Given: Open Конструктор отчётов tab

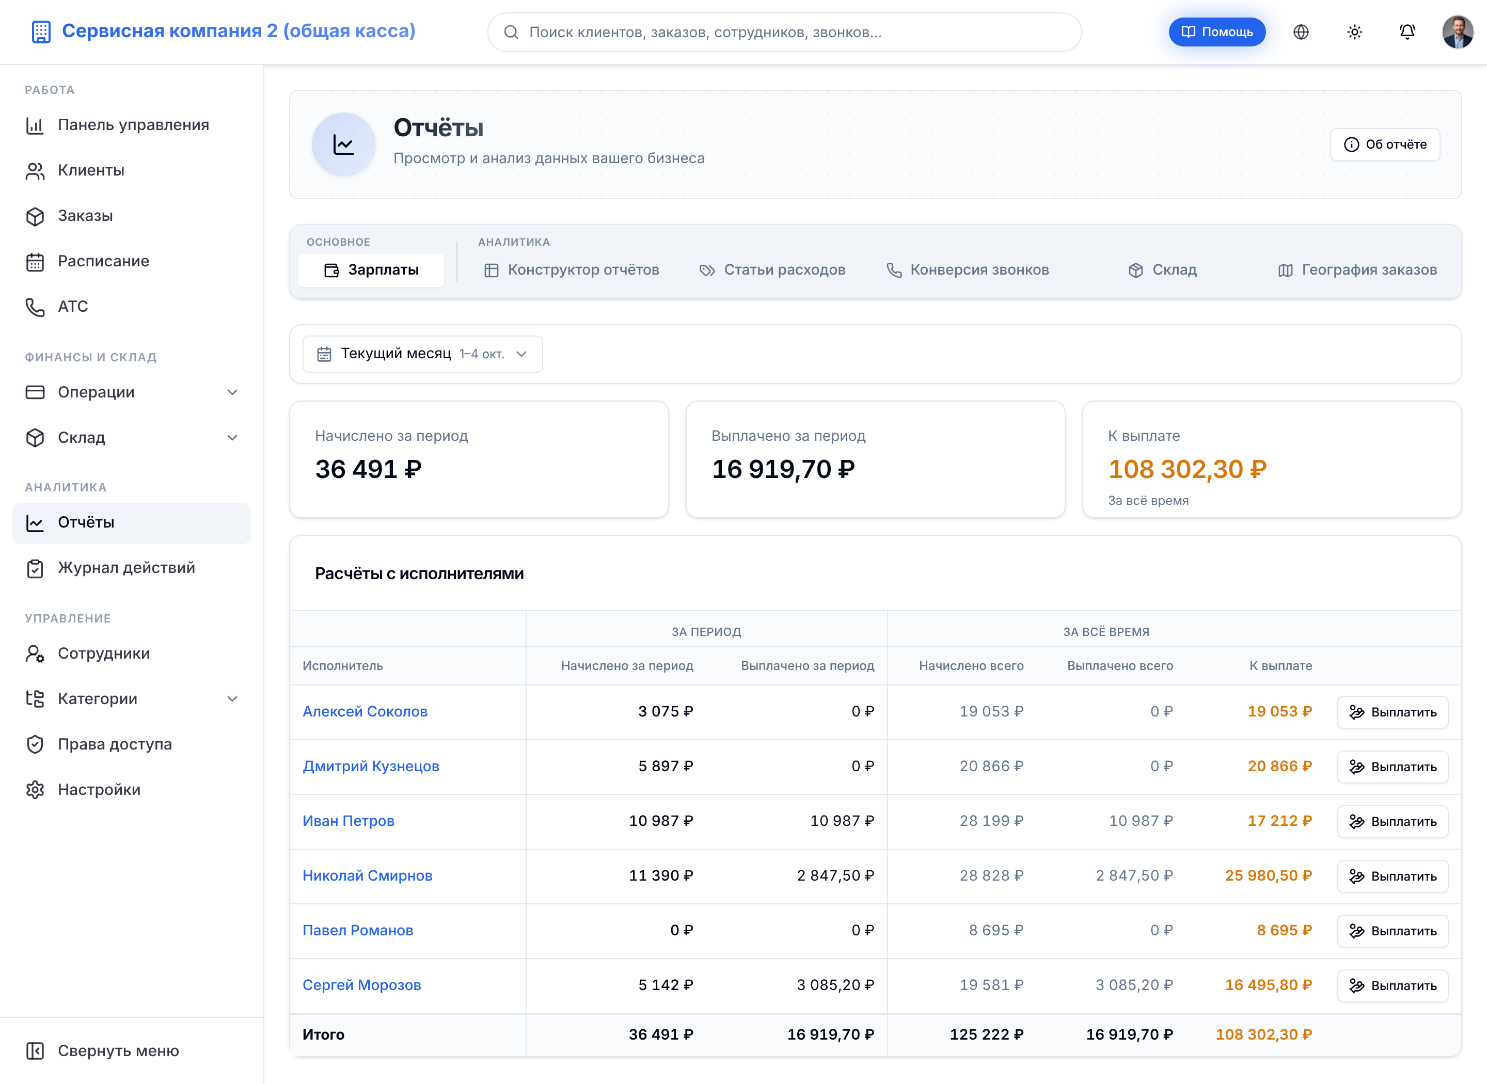Looking at the screenshot, I should pos(572,269).
